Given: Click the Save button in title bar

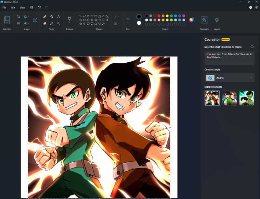Looking at the screenshot, I should 32,7.
